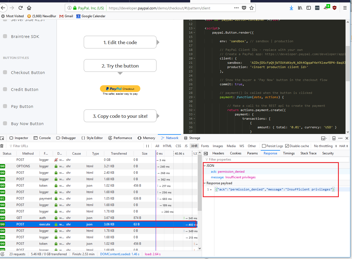Collapse the Response payload section

205,183
